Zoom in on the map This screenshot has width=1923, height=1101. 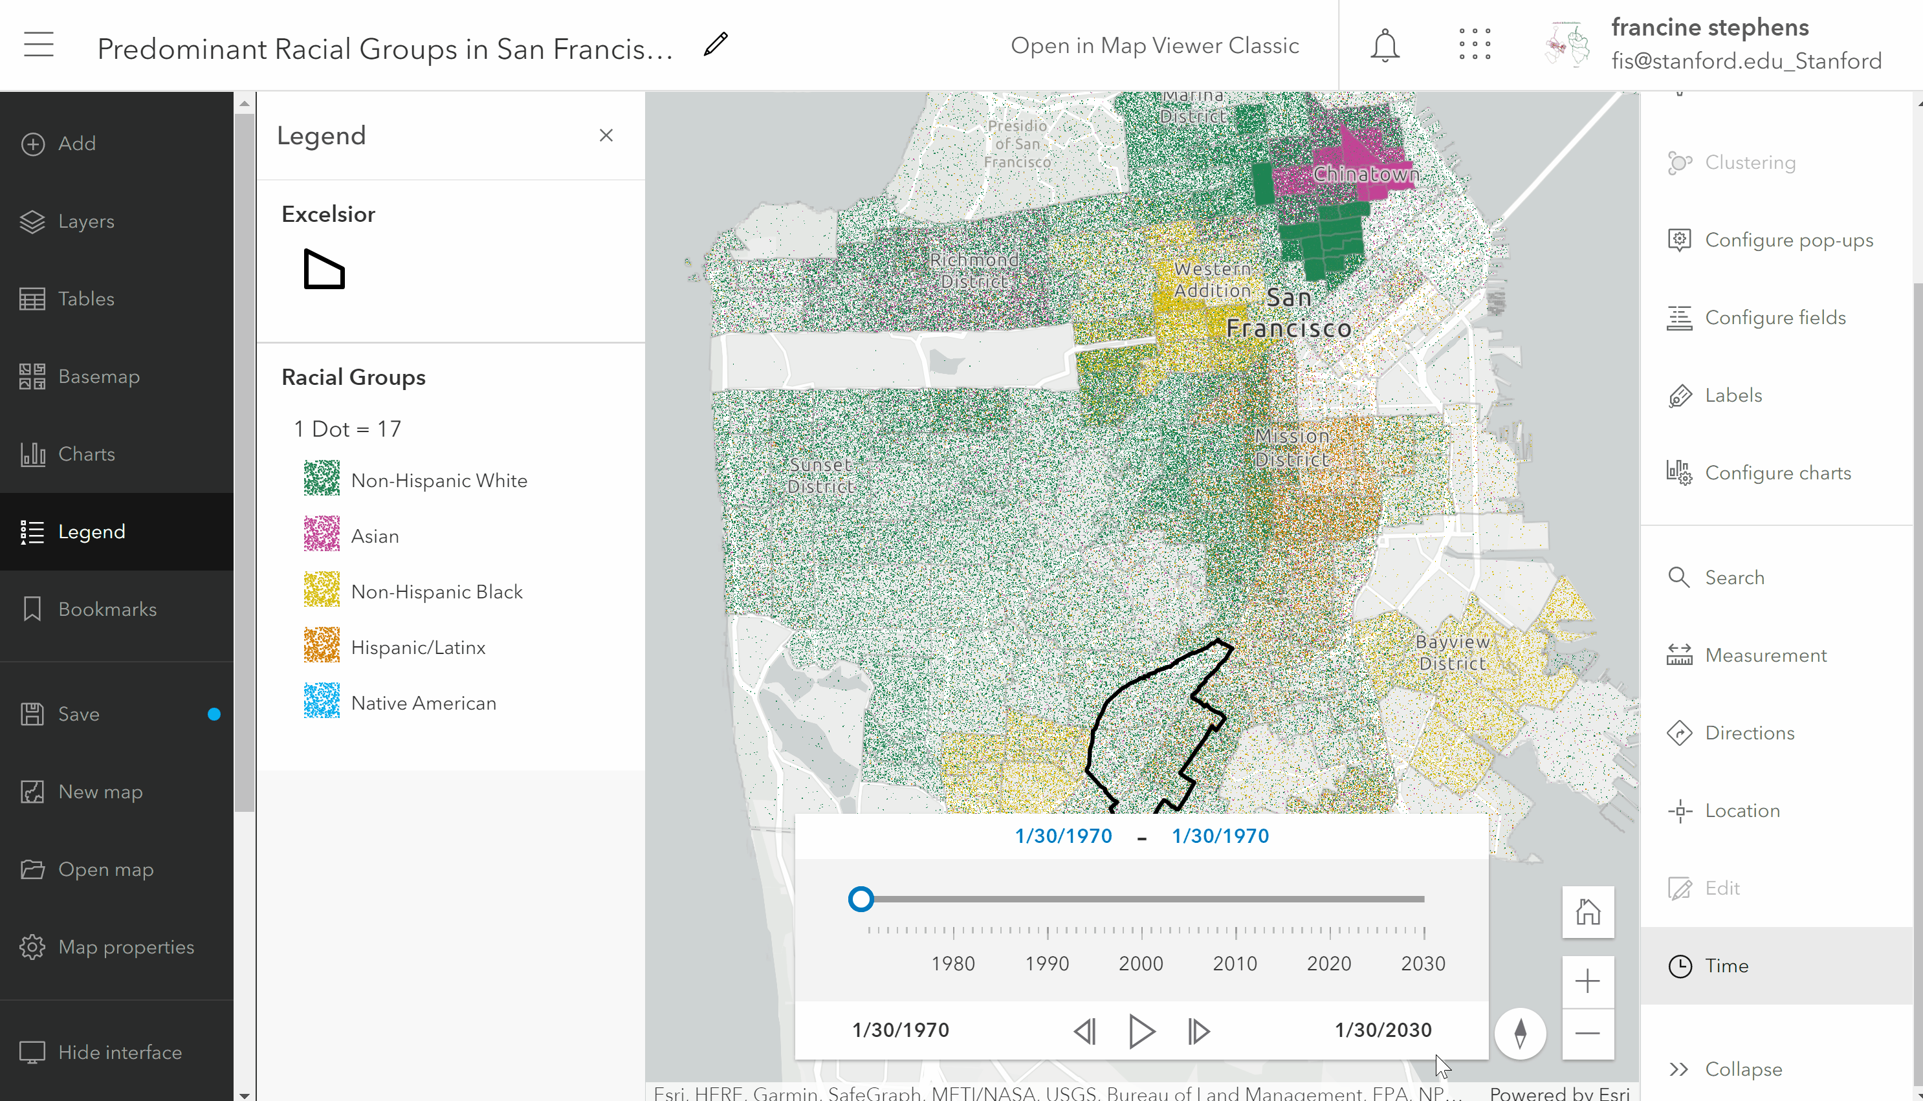1587,981
